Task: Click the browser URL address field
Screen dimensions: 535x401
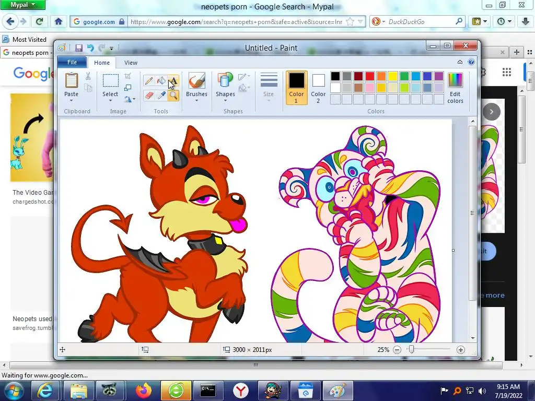Action: [236, 22]
